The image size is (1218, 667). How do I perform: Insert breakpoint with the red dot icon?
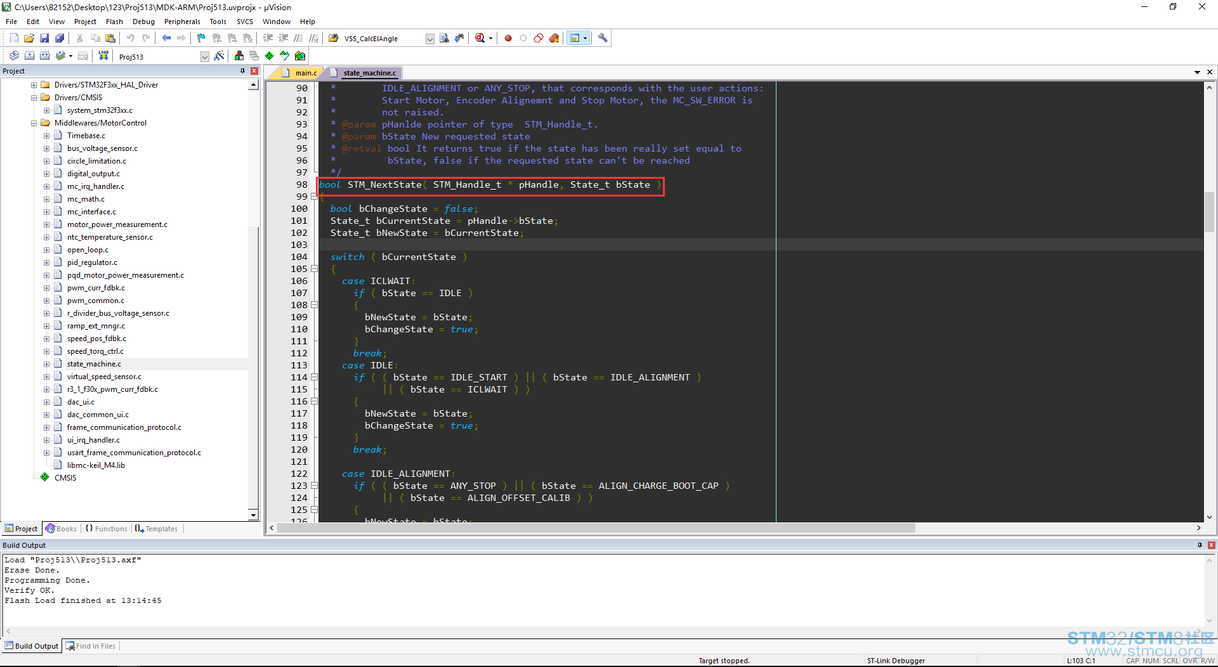point(508,38)
